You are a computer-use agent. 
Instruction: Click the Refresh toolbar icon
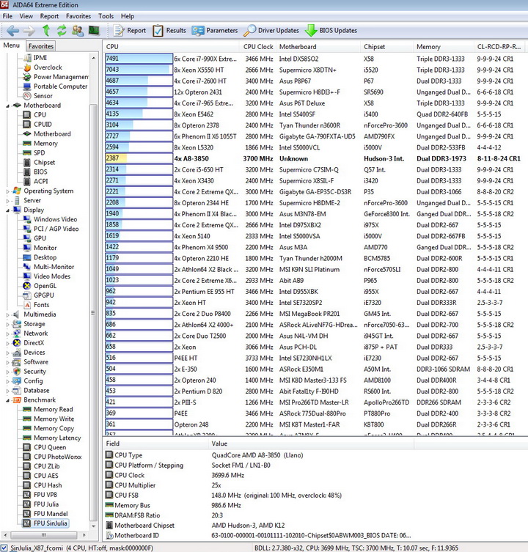(x=62, y=31)
